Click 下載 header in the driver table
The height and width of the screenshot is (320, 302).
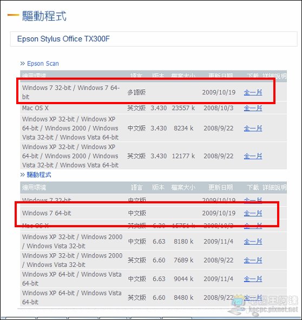(x=253, y=187)
